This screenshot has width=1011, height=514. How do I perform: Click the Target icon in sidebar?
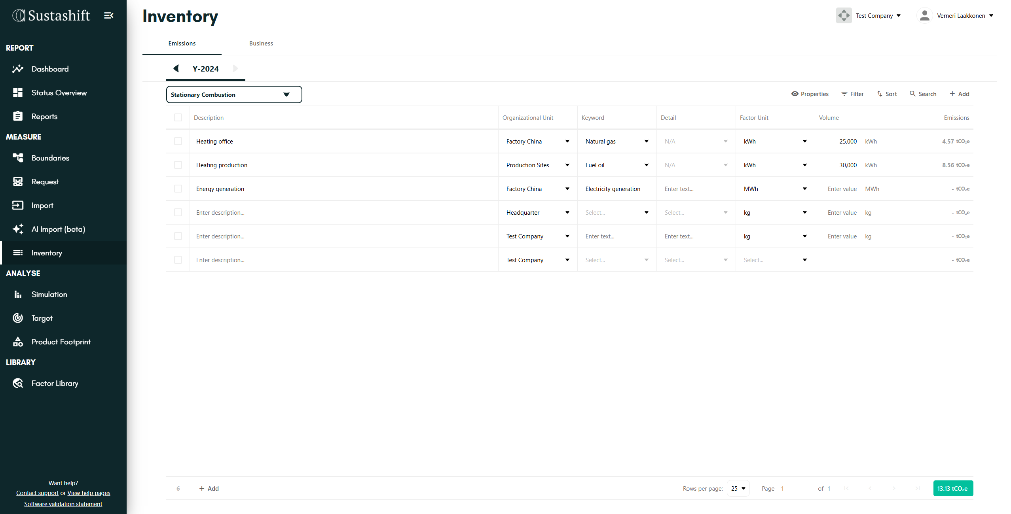click(x=18, y=318)
